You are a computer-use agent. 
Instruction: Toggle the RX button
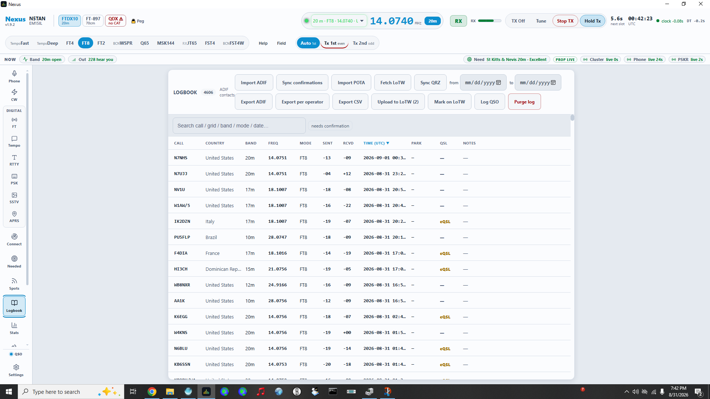pyautogui.click(x=458, y=21)
